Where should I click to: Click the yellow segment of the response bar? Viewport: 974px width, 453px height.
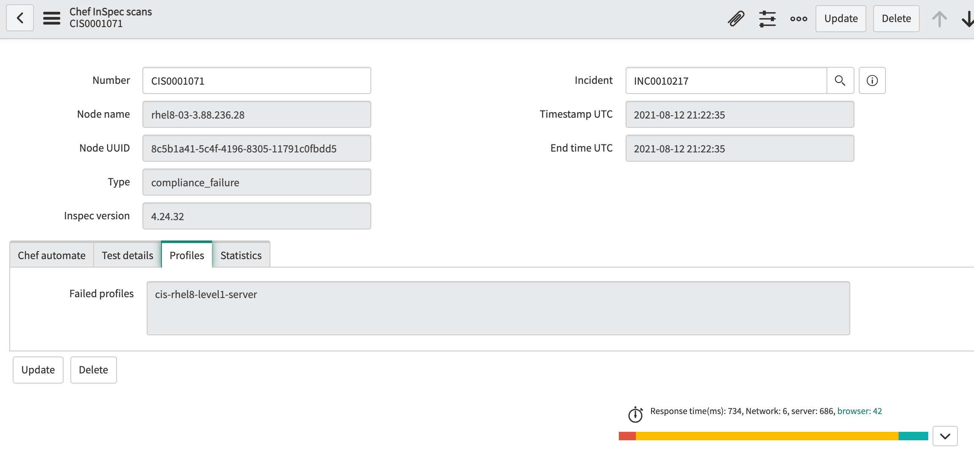[766, 436]
